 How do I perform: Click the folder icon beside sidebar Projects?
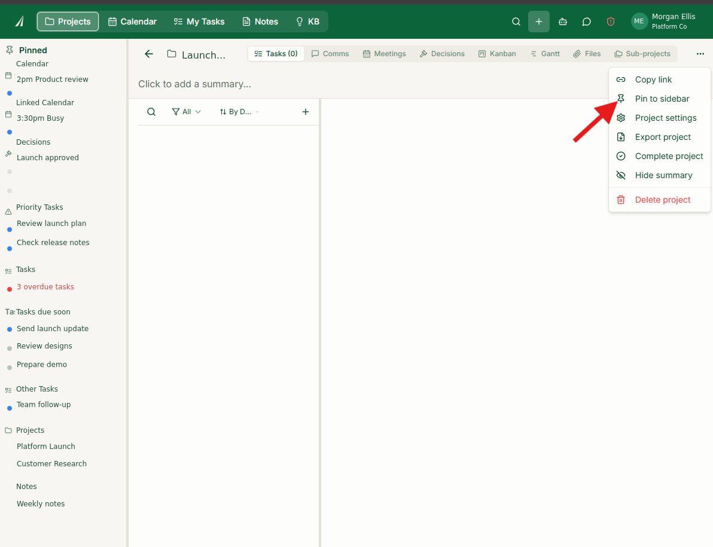click(8, 430)
